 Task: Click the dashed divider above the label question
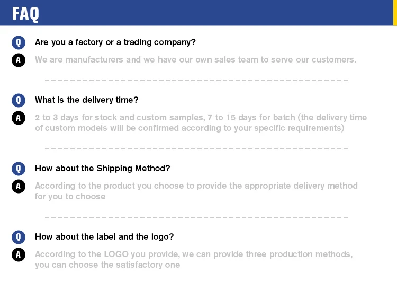pyautogui.click(x=196, y=217)
